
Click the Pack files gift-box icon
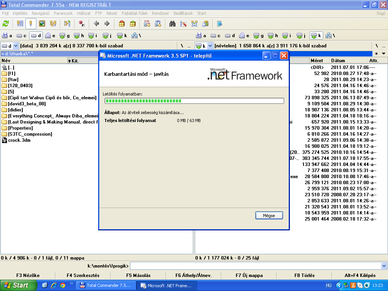click(x=122, y=23)
